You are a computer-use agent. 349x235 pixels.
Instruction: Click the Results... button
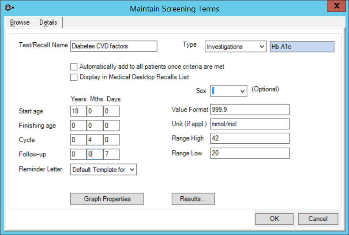pos(193,199)
